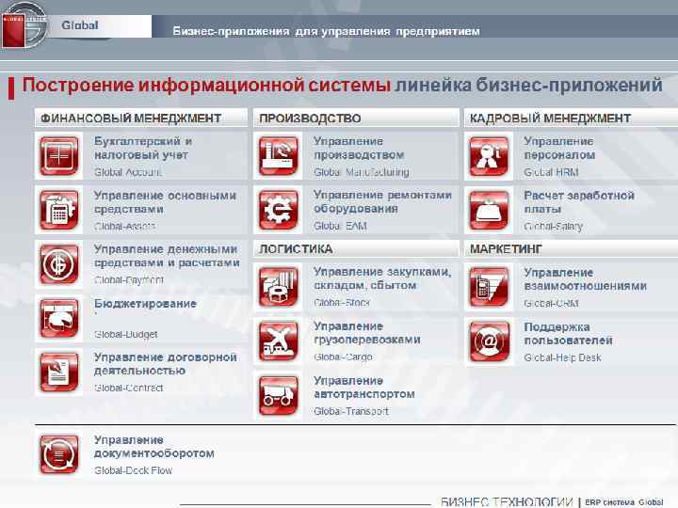This screenshot has height=508, width=678.
Task: Select the equipment repair gear wrench icon
Action: (x=278, y=210)
